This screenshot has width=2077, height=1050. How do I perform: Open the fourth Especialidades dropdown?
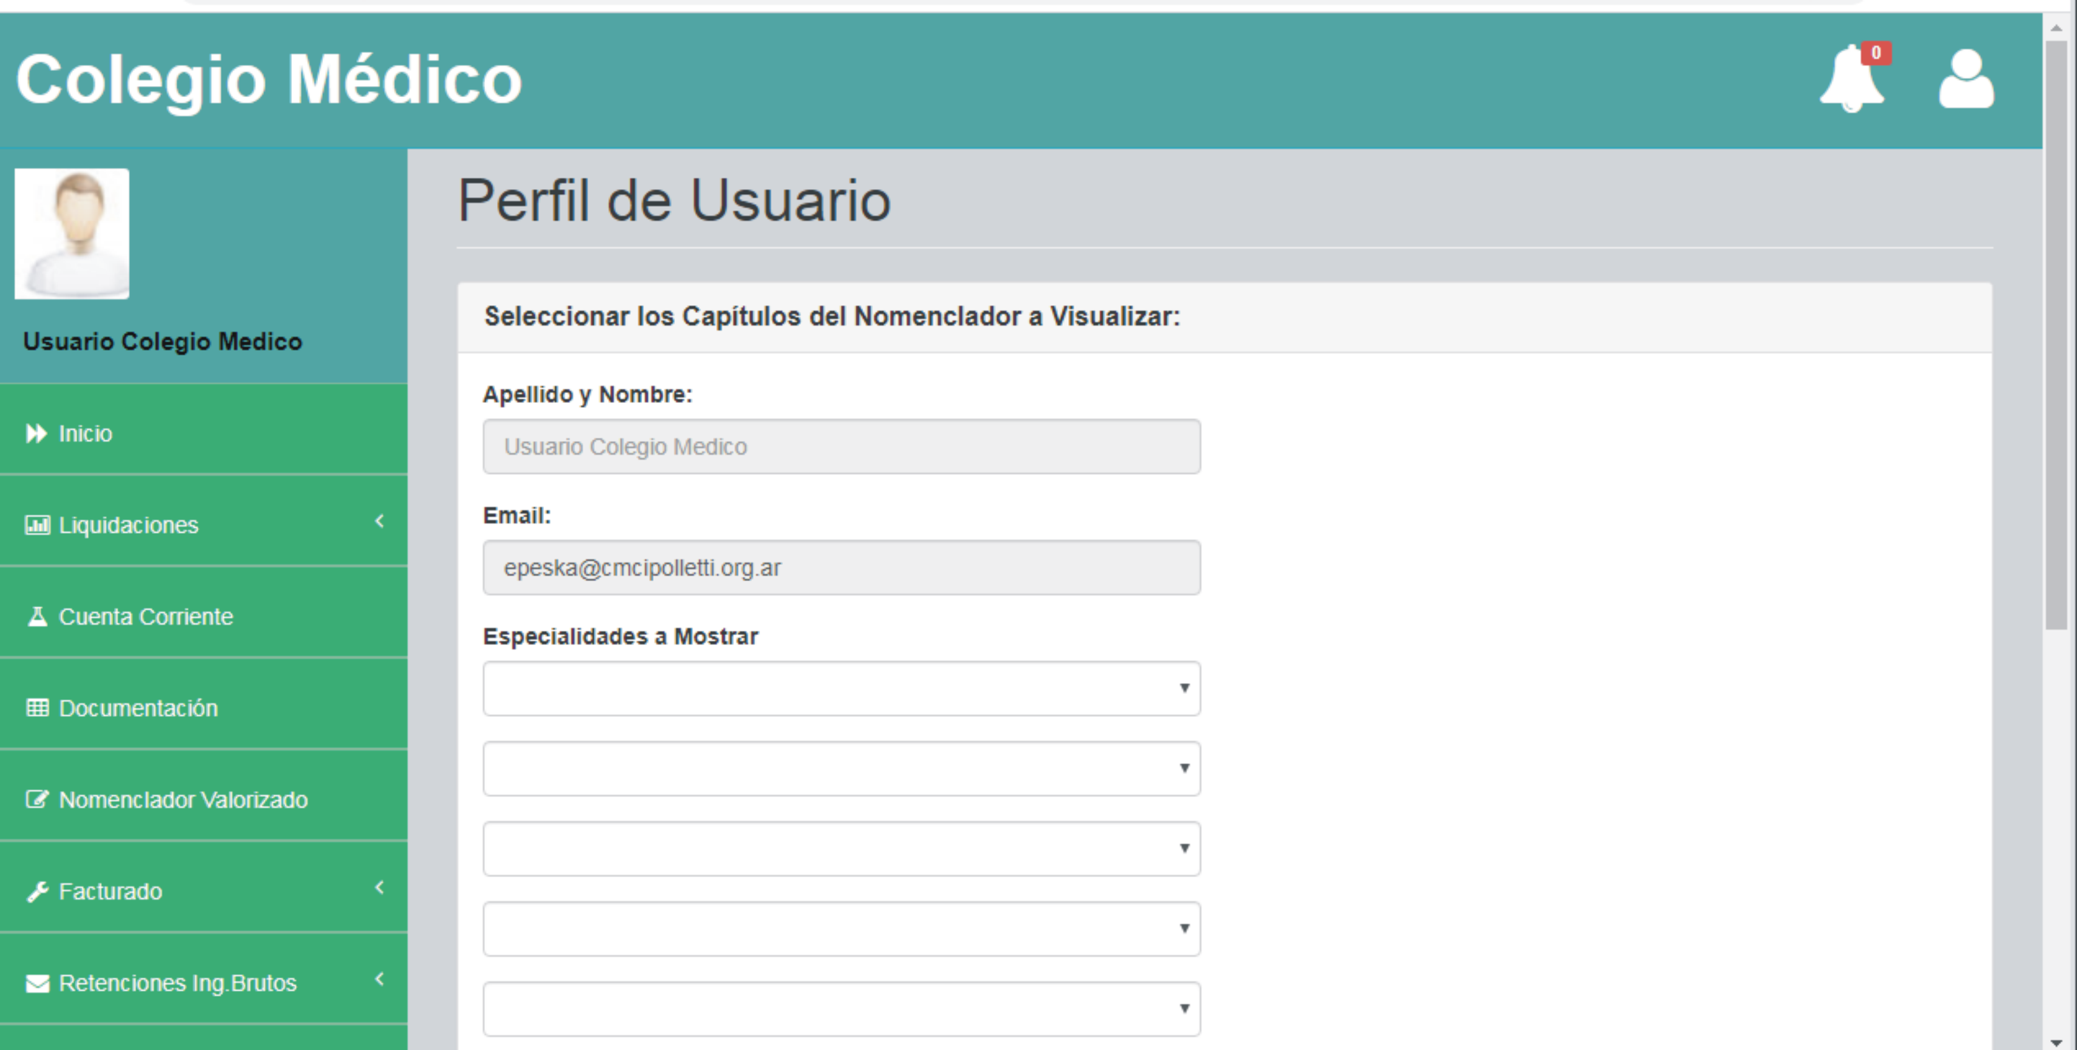[x=841, y=928]
